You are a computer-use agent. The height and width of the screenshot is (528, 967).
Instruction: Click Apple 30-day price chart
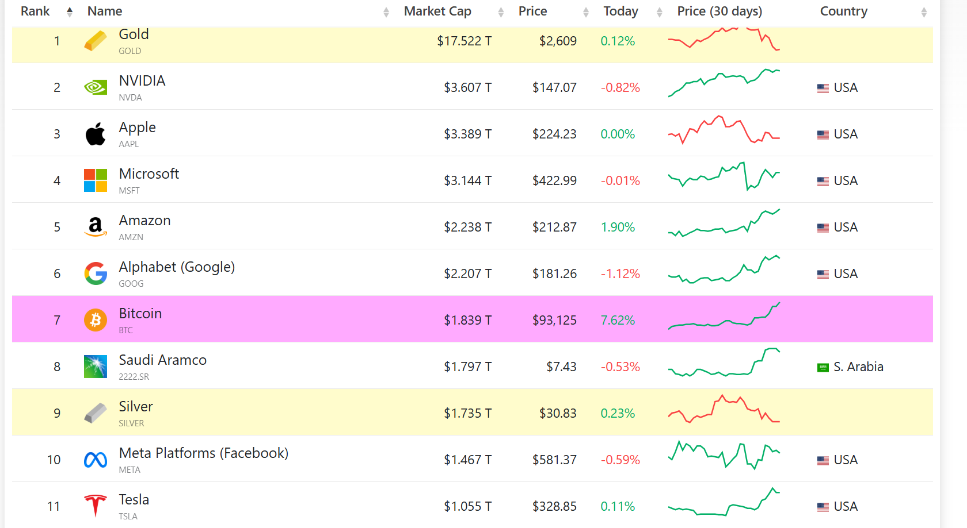[724, 130]
